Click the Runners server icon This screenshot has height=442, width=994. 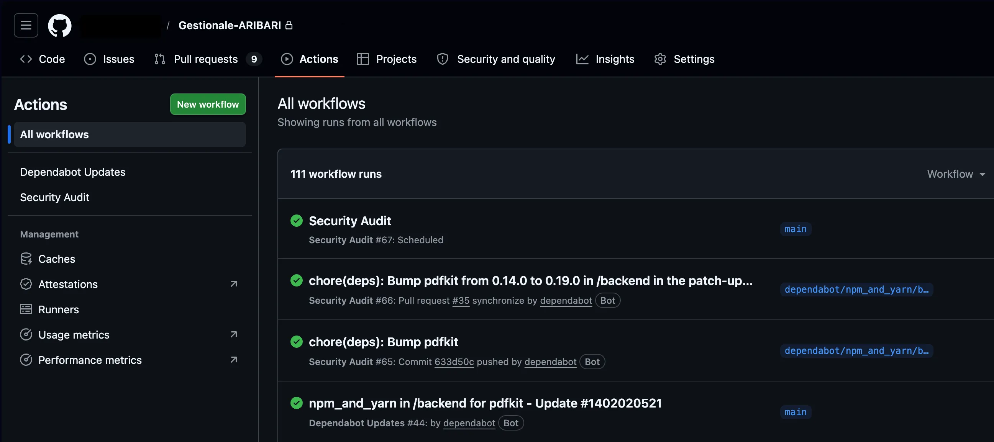(x=26, y=309)
